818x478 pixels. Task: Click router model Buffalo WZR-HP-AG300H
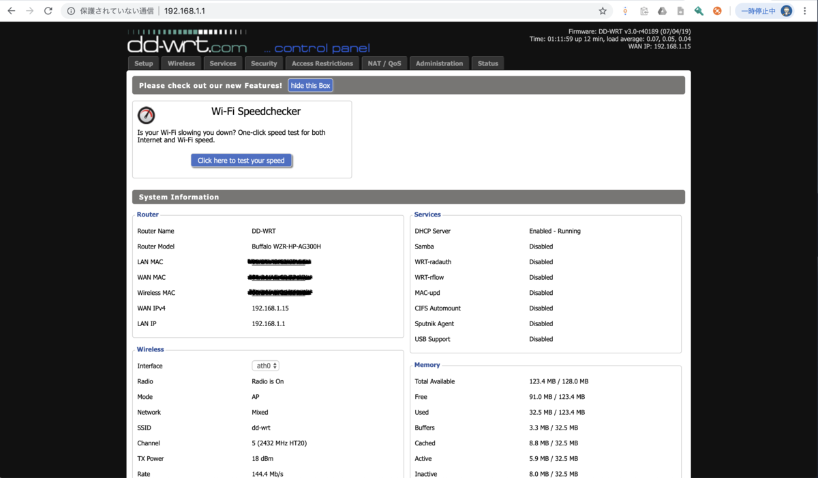point(286,246)
